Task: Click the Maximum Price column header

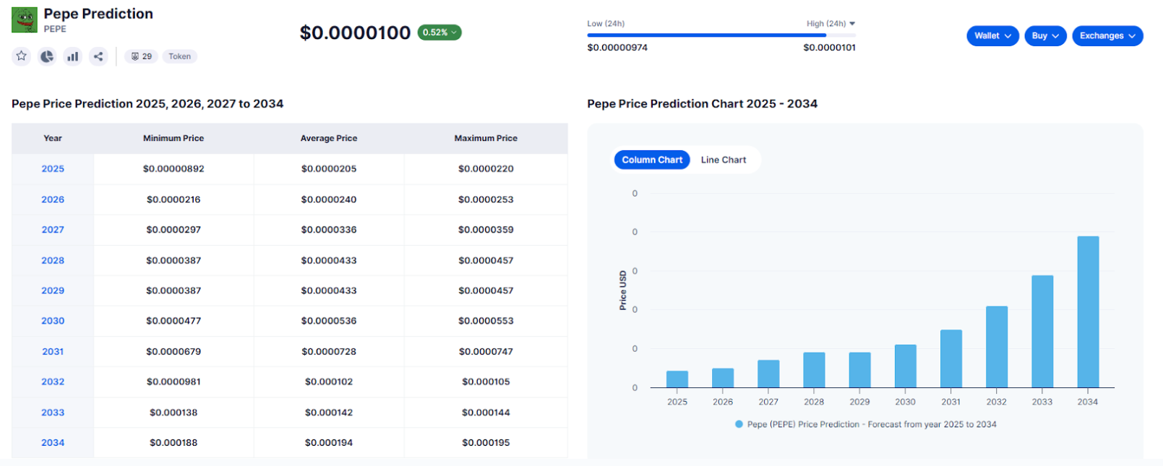Action: (486, 138)
